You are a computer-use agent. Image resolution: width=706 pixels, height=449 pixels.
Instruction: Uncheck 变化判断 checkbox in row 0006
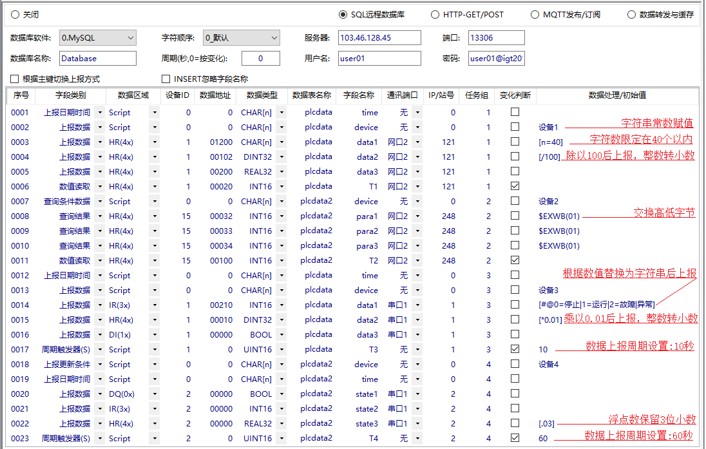[515, 186]
